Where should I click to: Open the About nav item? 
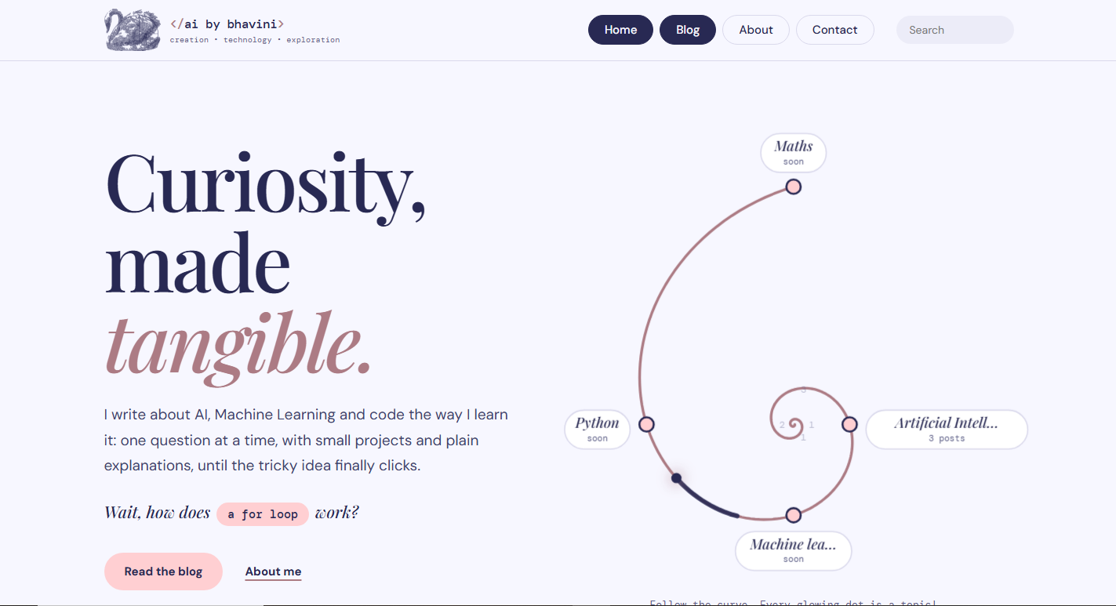coord(756,30)
